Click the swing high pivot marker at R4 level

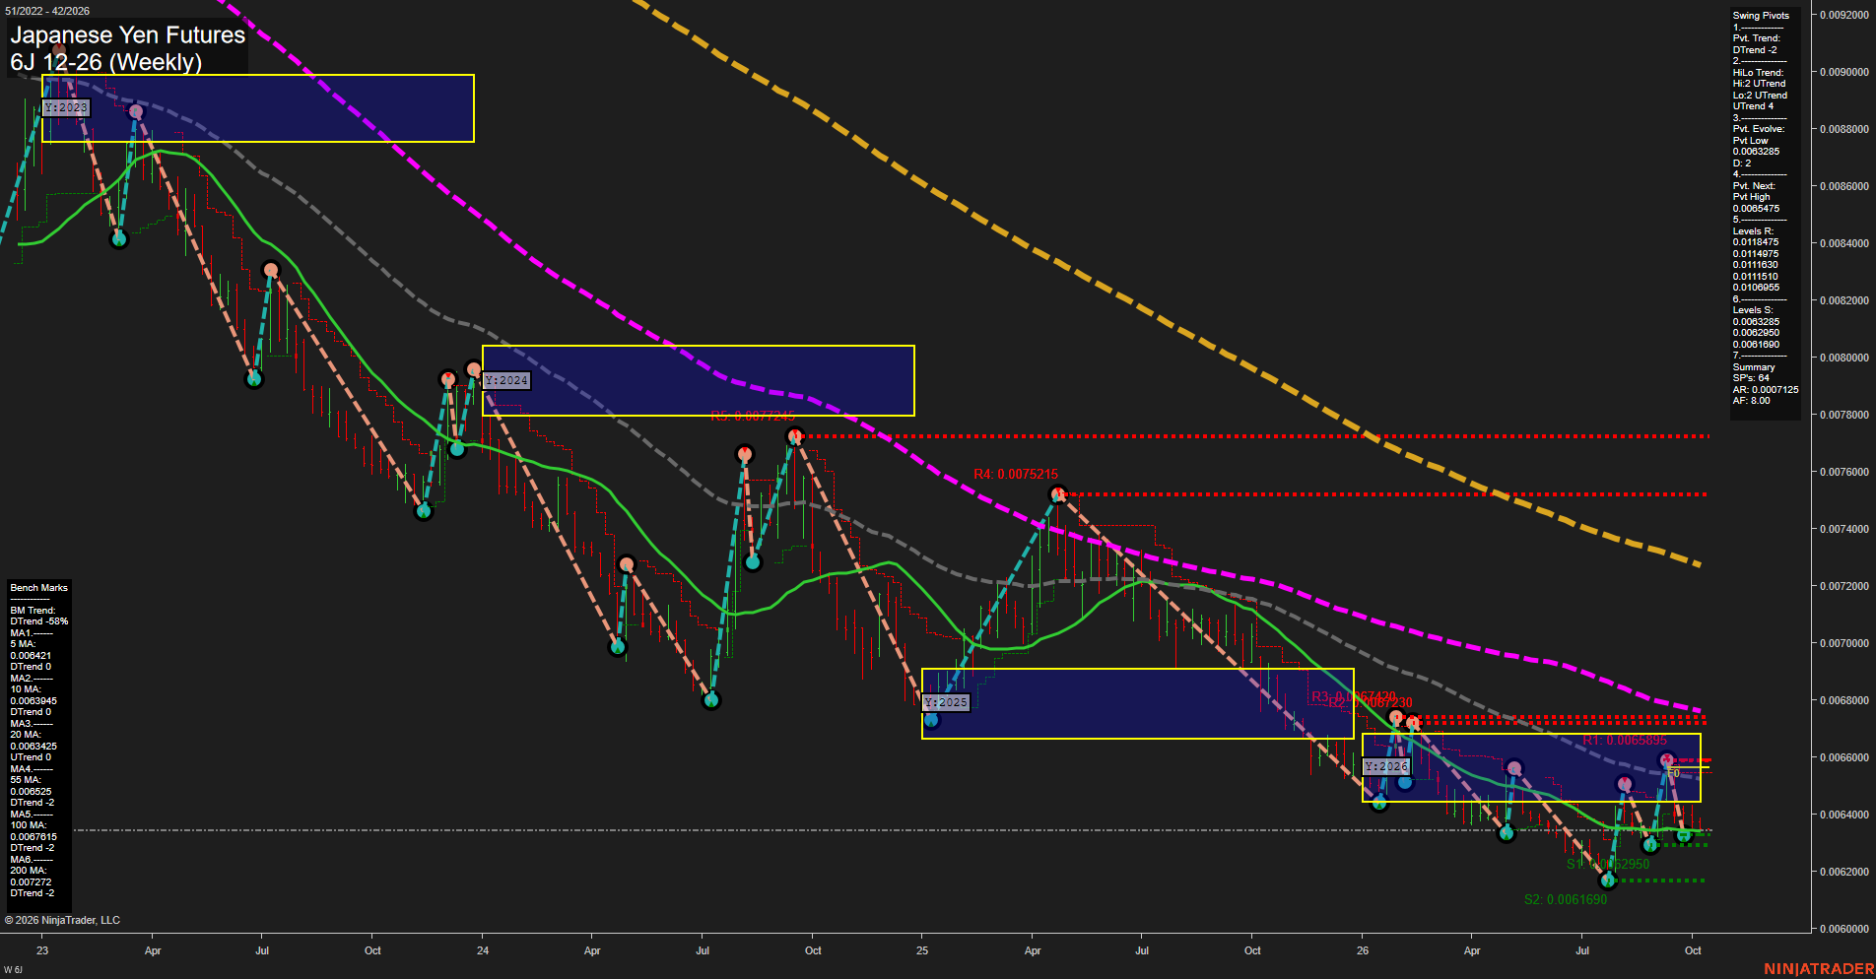tap(1057, 494)
